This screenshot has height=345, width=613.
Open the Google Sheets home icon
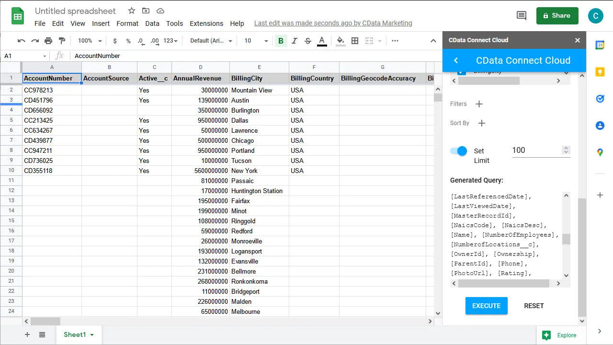click(x=18, y=16)
